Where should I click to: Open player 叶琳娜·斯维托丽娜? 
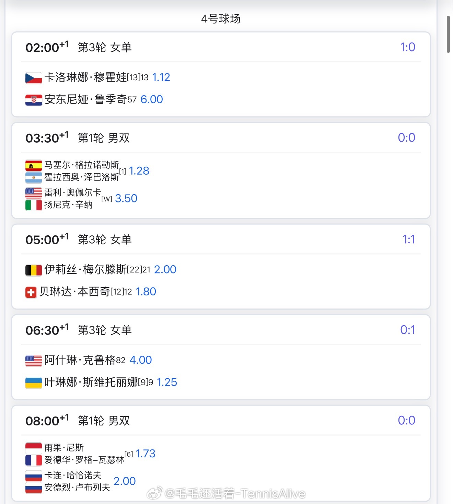point(91,382)
